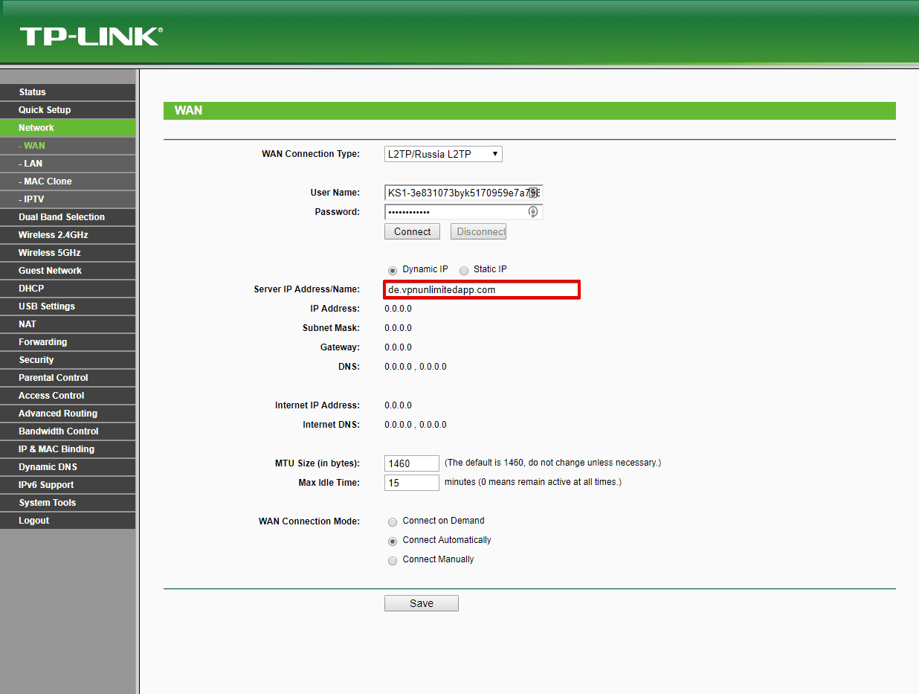Expand the System Tools menu section
Image resolution: width=919 pixels, height=694 pixels.
(x=48, y=503)
